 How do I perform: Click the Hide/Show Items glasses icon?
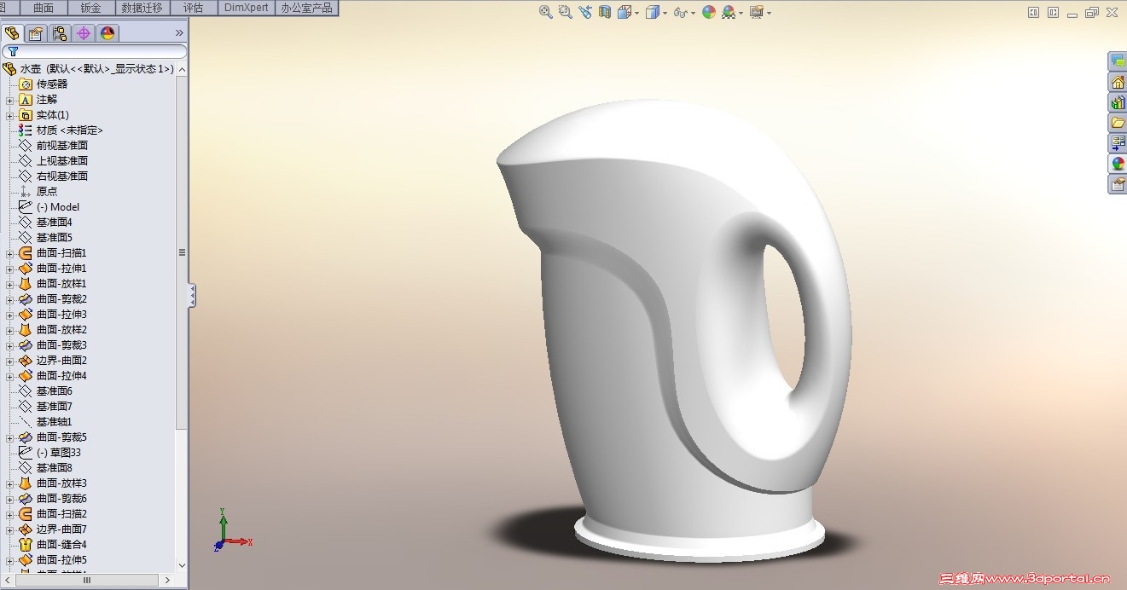pyautogui.click(x=681, y=12)
